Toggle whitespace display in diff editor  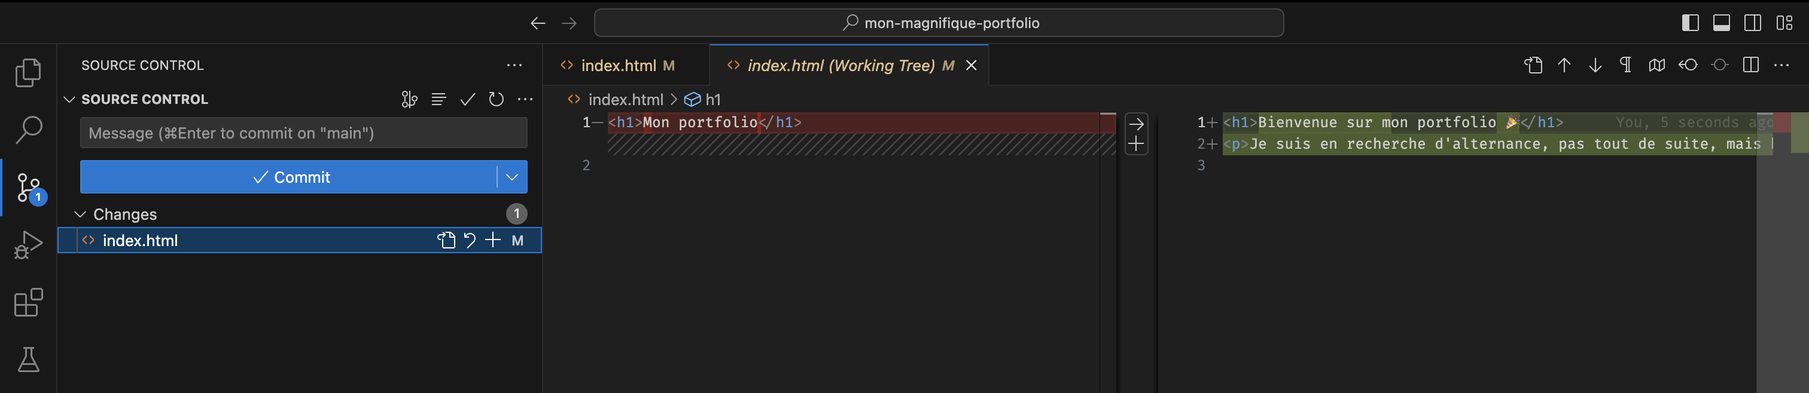(1626, 65)
